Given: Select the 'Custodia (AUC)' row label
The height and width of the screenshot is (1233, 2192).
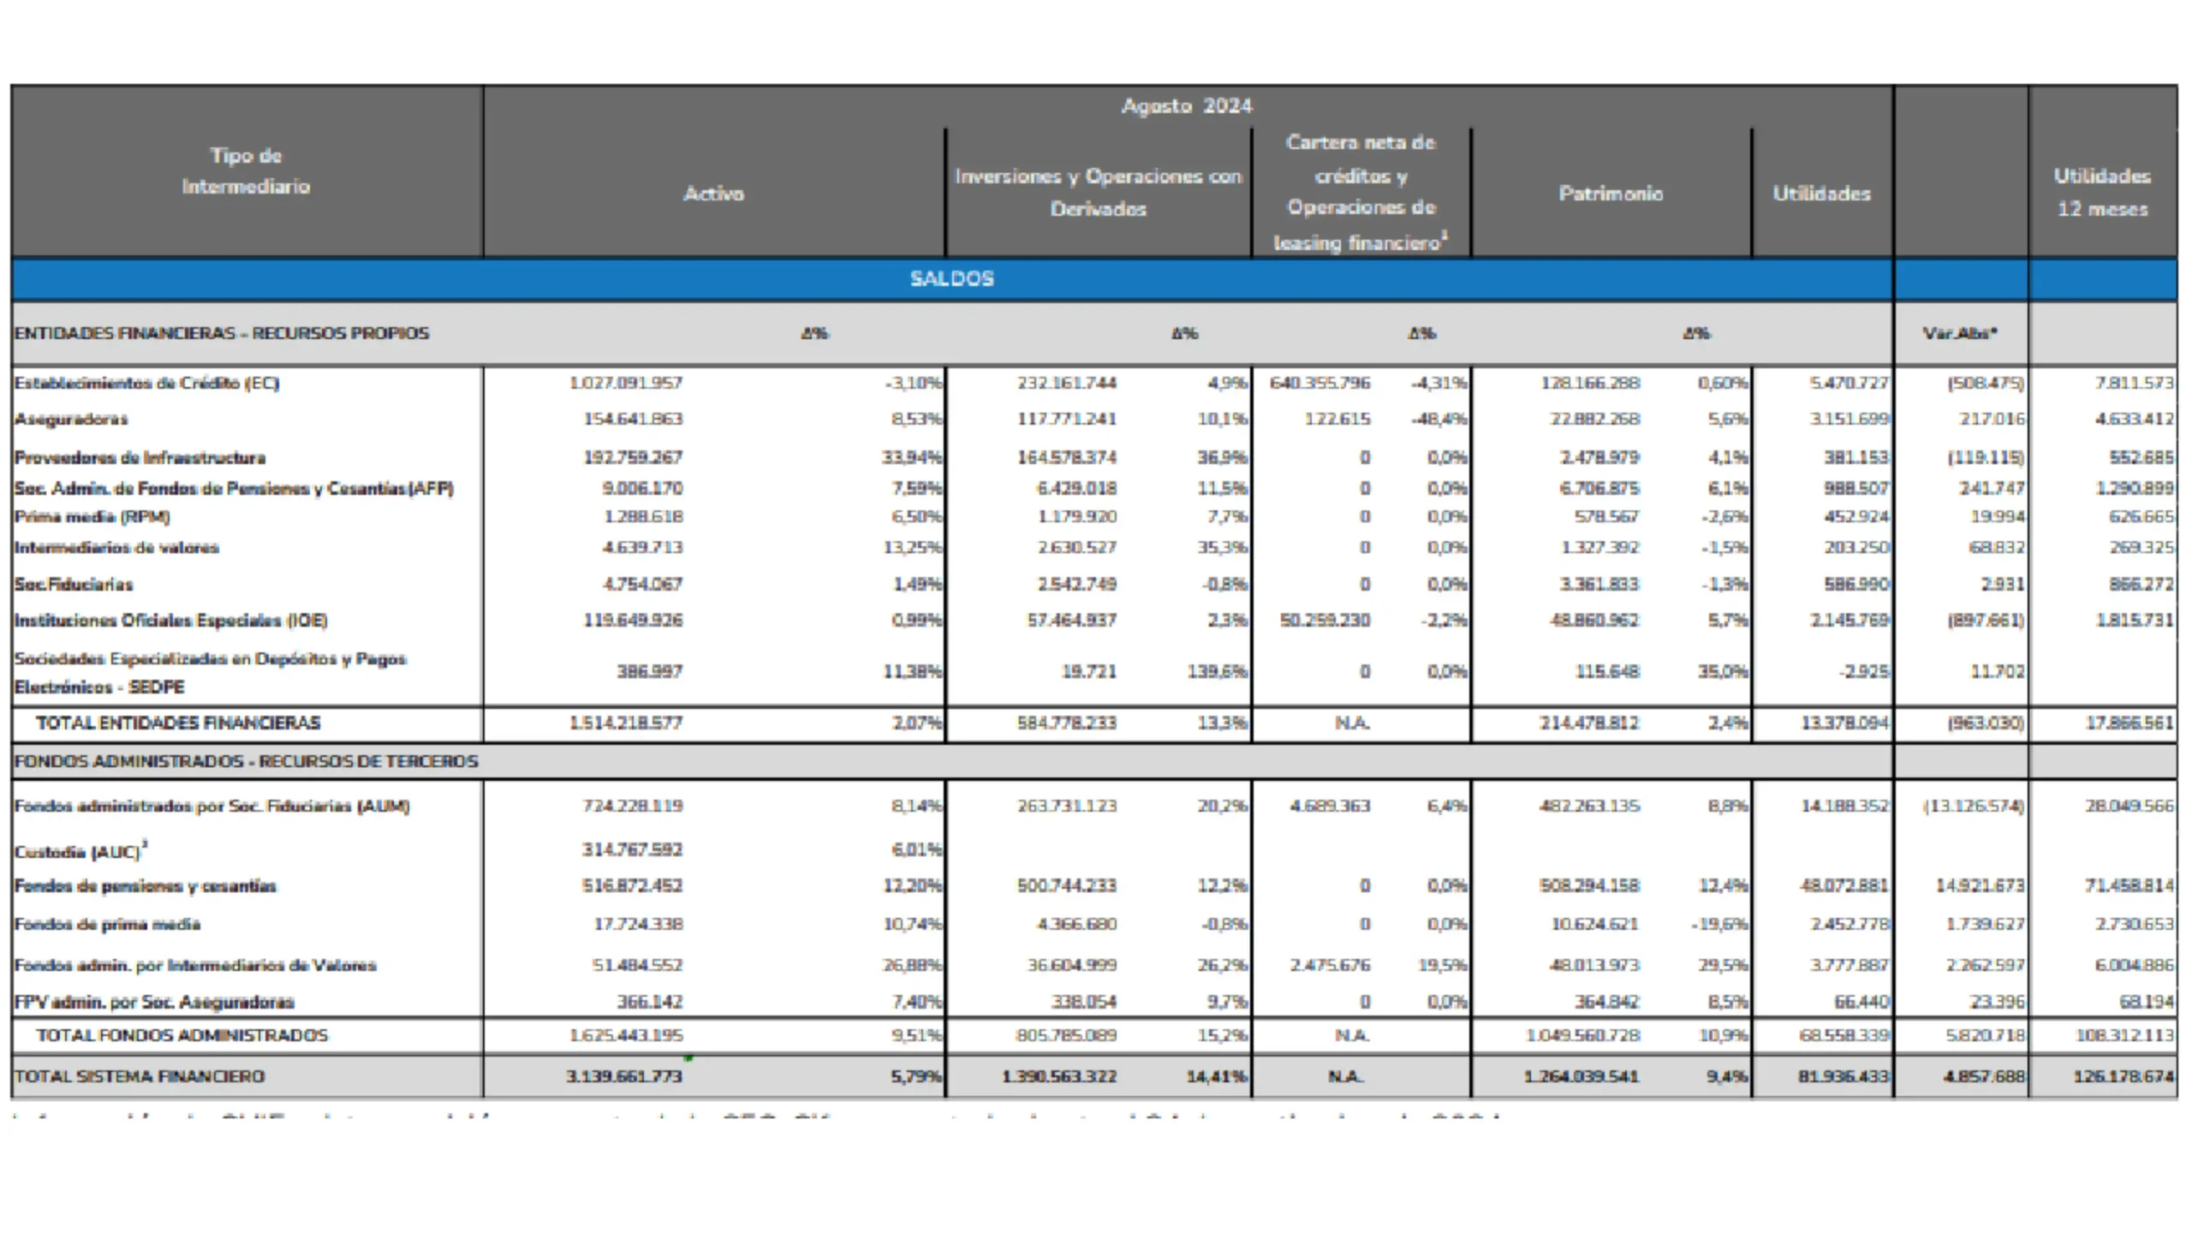Looking at the screenshot, I should (80, 851).
